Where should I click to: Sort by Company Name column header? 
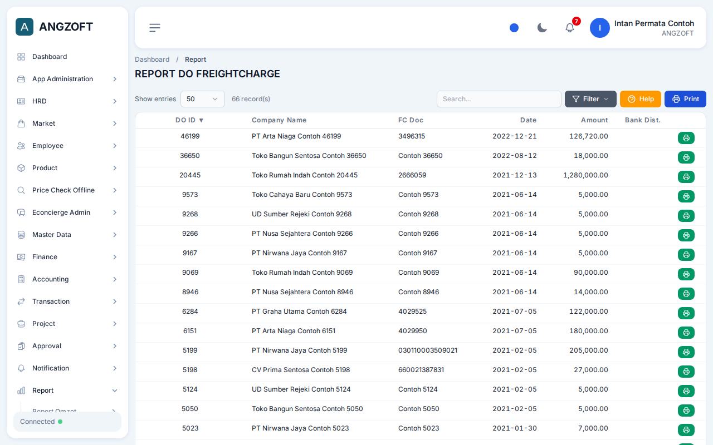click(x=279, y=120)
